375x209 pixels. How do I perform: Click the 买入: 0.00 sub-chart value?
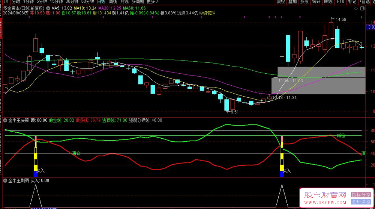click(40, 181)
